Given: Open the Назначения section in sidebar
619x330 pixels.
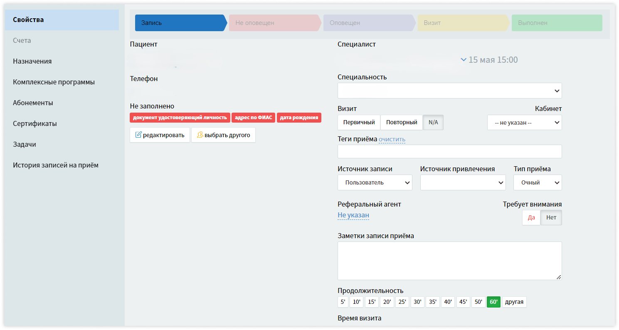Looking at the screenshot, I should pos(32,61).
